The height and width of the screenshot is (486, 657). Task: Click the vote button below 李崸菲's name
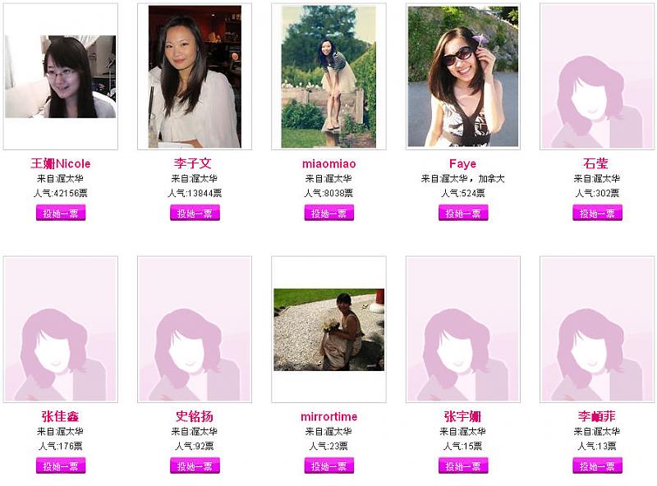pos(597,465)
